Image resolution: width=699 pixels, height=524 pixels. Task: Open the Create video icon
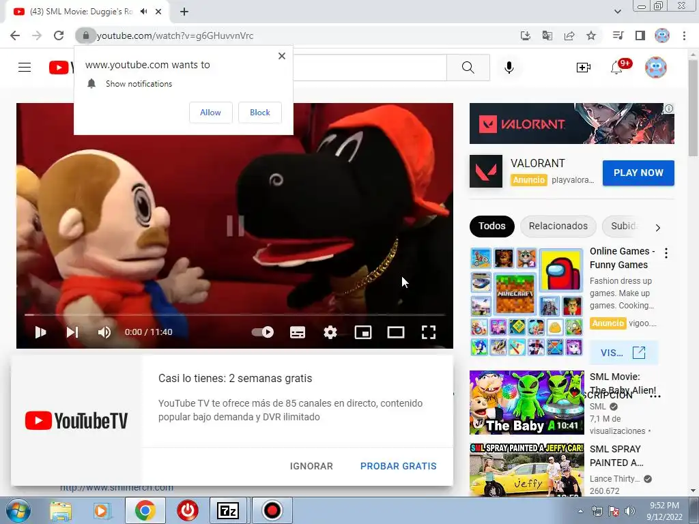point(584,68)
